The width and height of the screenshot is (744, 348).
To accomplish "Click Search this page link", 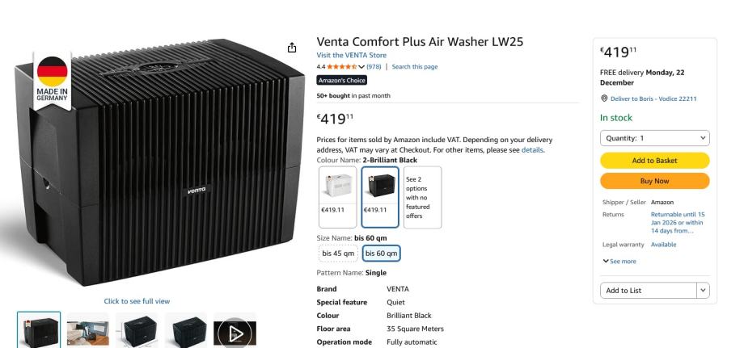I will [415, 67].
